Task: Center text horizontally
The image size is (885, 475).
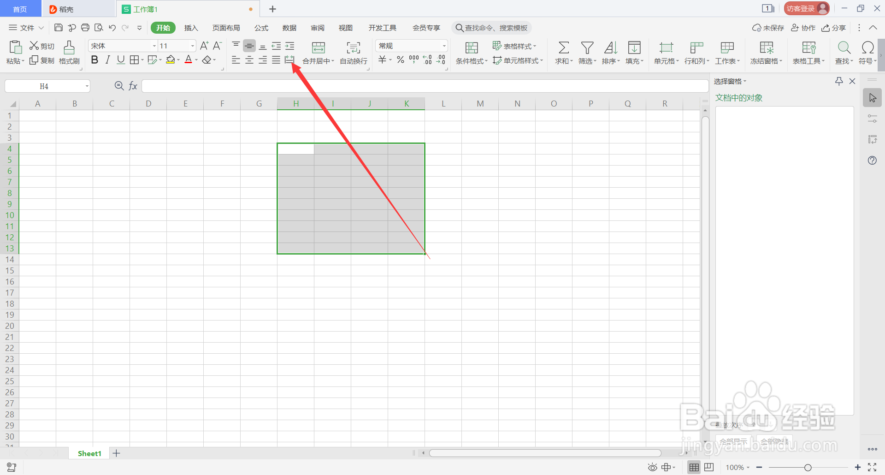Action: (x=249, y=60)
